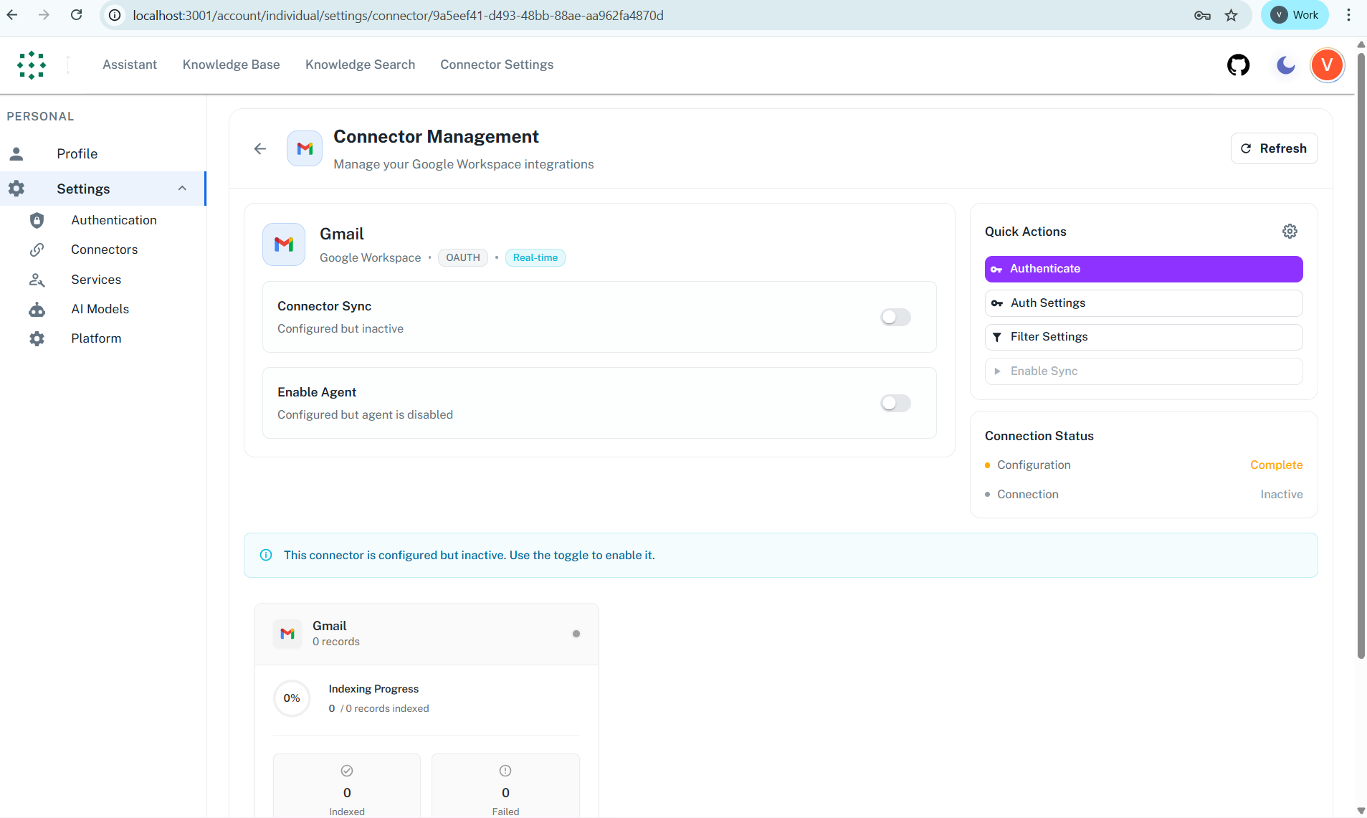Collapse the Settings sidebar section chevron

[182, 189]
